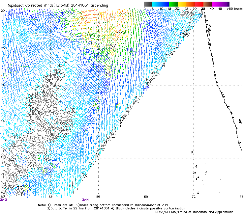Screen dimensions: 244x214
Task: Click the longitude axis label '69'
Action: pyautogui.click(x=146, y=197)
